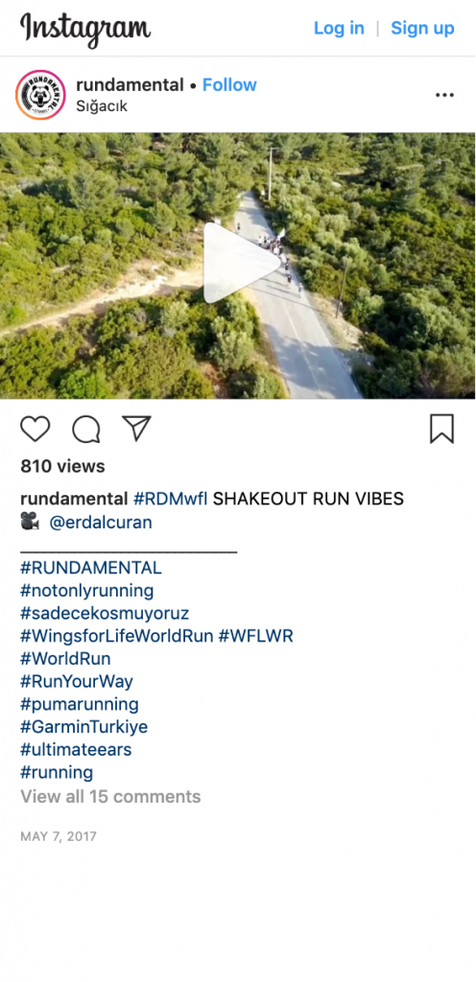This screenshot has height=982, width=476.
Task: Follow the rundamental account
Action: pos(229,84)
